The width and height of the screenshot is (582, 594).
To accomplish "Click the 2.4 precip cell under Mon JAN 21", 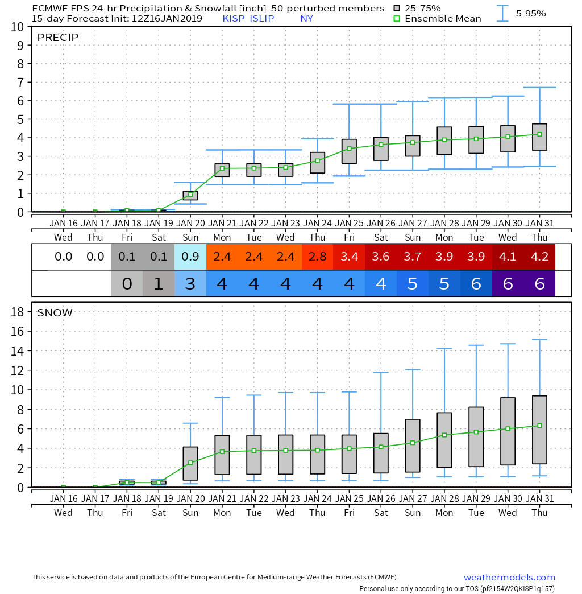I will point(222,257).
